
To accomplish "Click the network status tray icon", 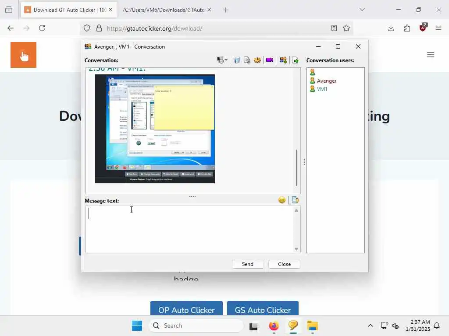I will pyautogui.click(x=384, y=325).
